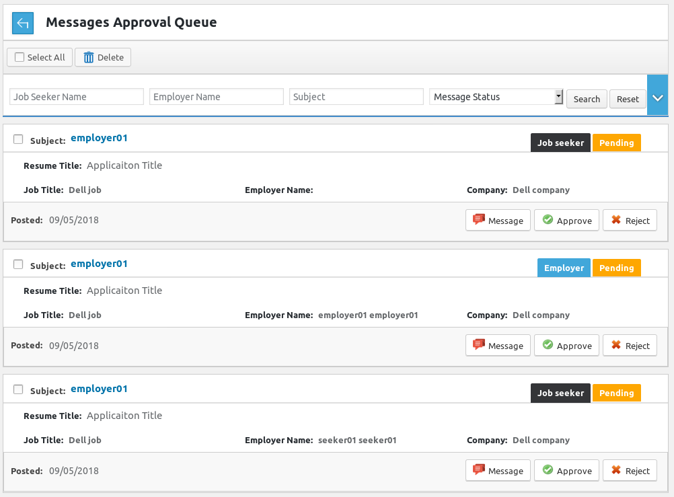Click the employer name text "seeker01 seeker01"
This screenshot has width=674, height=497.
[x=357, y=441]
